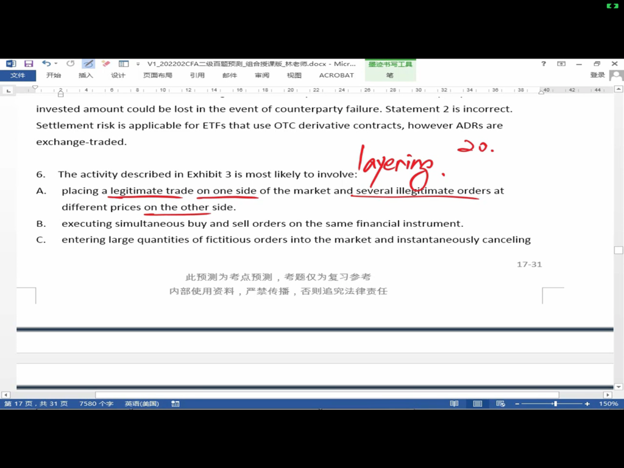Switch to the ACROBAT ribbon tab
This screenshot has height=468, width=624.
pos(336,75)
